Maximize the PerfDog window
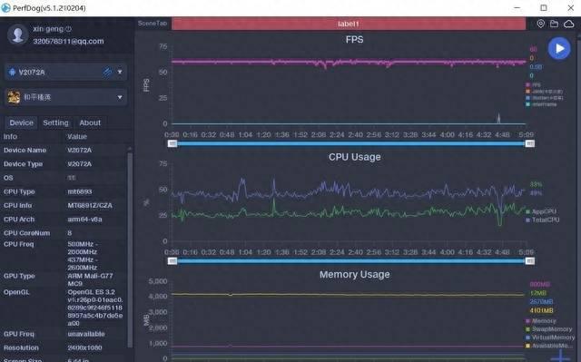Viewport: 581px width, 362px height. (544, 8)
